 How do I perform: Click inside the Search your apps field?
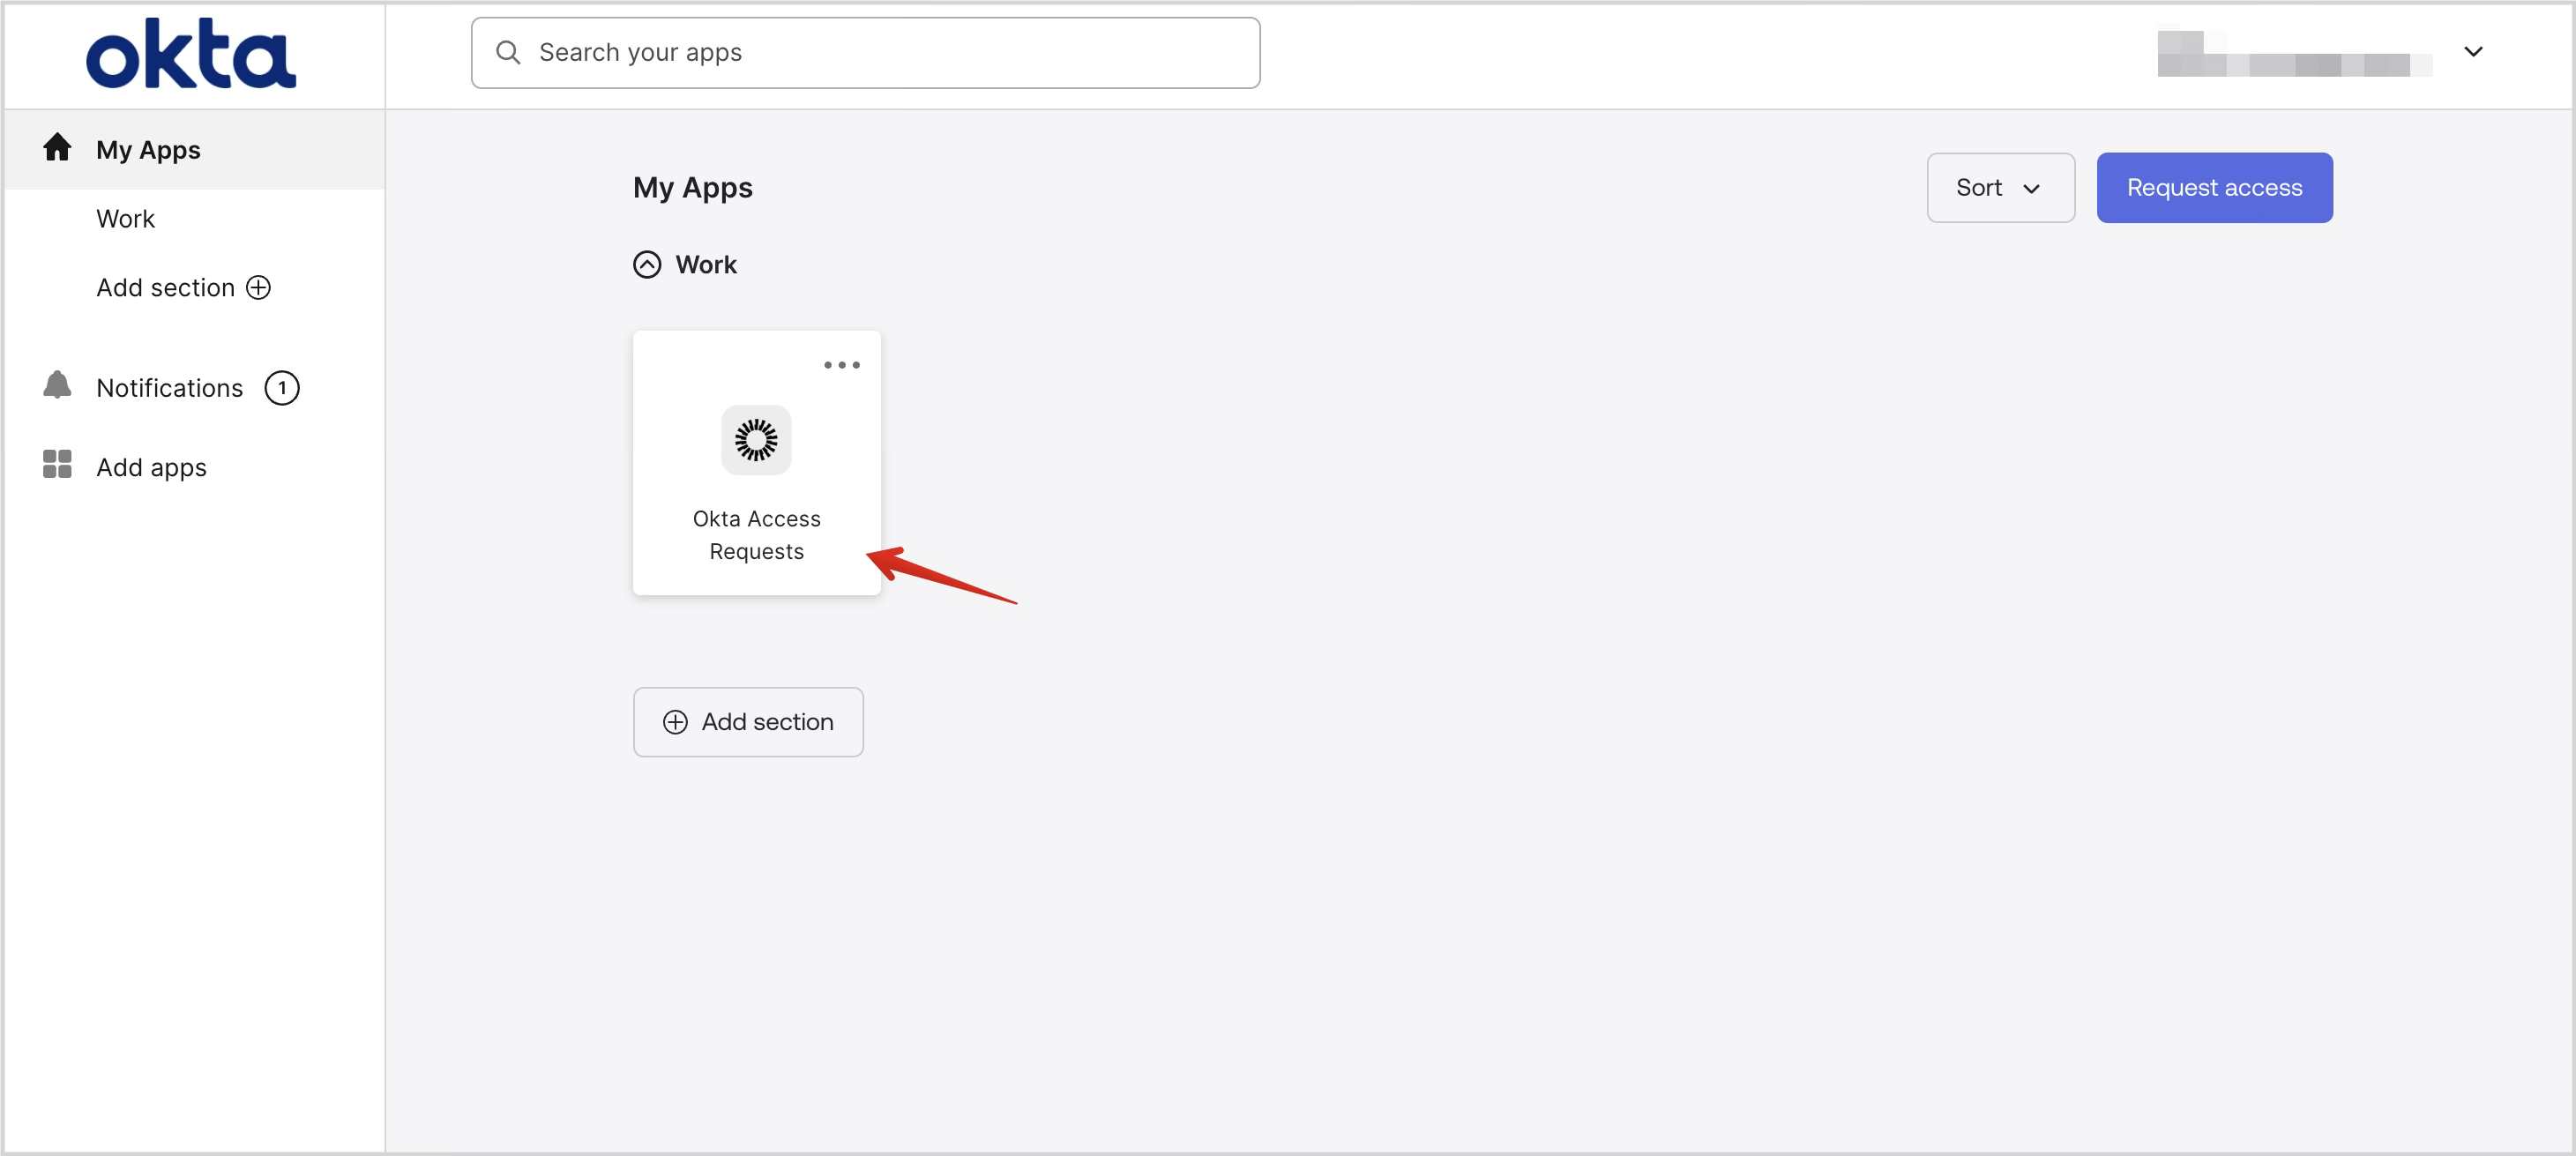pyautogui.click(x=864, y=52)
